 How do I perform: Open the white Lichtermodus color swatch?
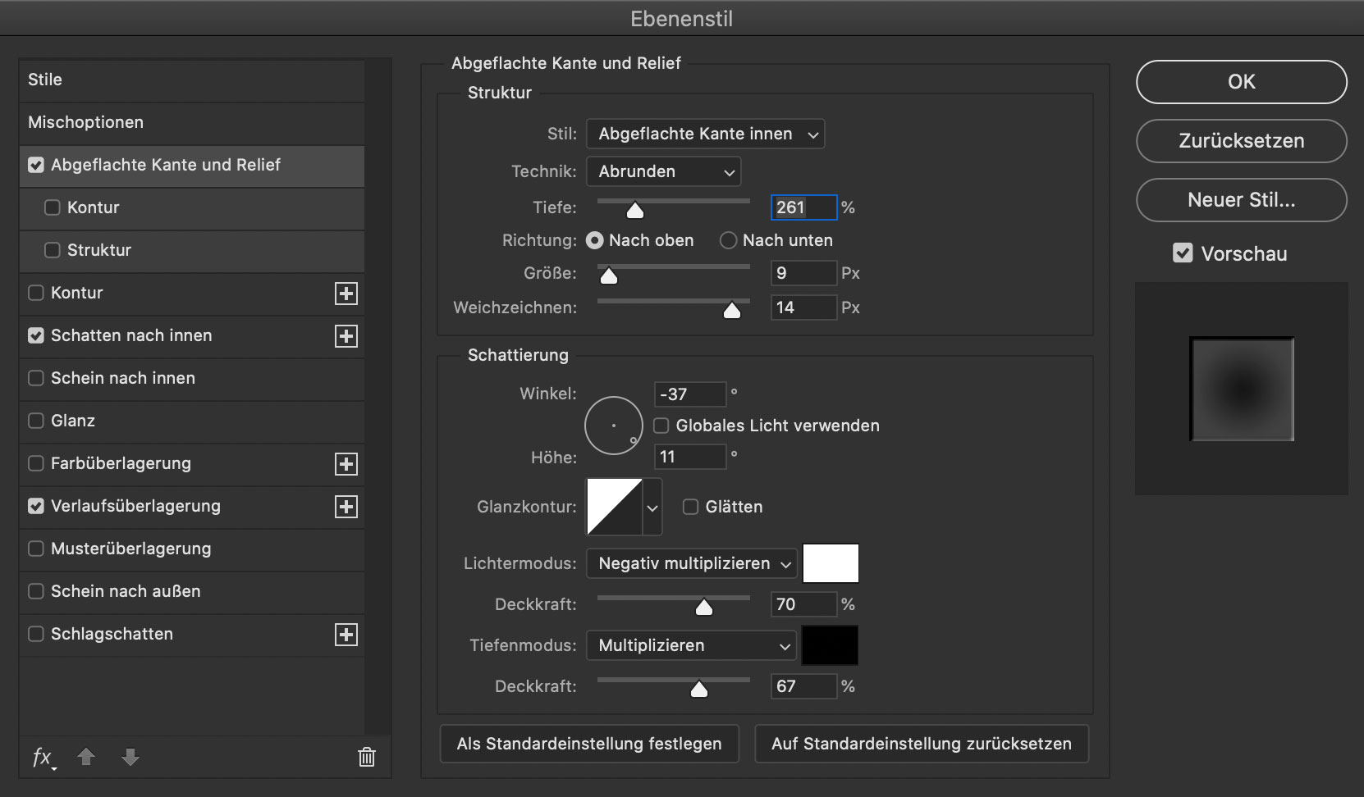pos(831,563)
